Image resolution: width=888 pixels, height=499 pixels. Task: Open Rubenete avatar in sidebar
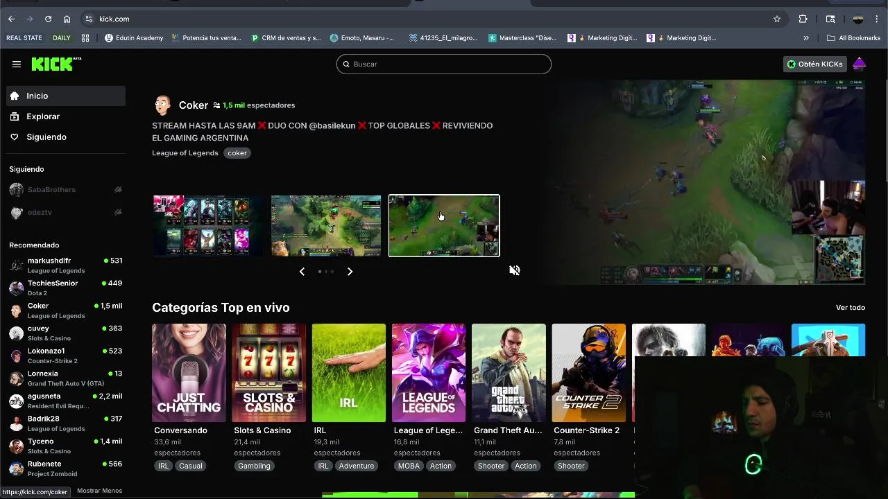click(x=16, y=469)
